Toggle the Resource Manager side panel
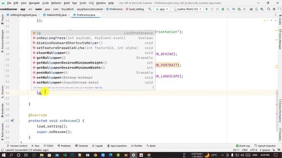This screenshot has width=282, height=158. (2, 41)
